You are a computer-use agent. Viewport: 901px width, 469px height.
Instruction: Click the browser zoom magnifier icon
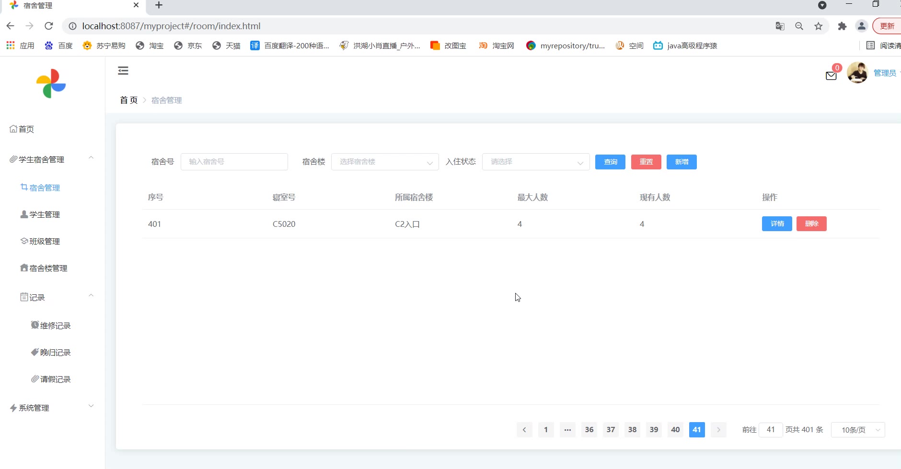(x=799, y=26)
